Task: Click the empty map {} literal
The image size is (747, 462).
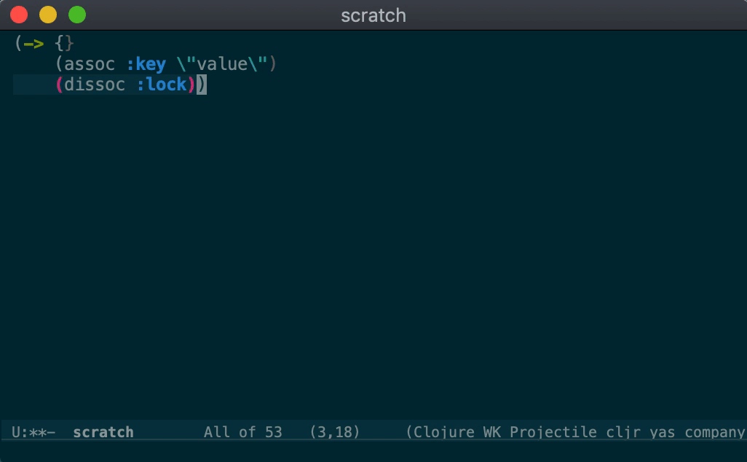Action: (x=64, y=44)
